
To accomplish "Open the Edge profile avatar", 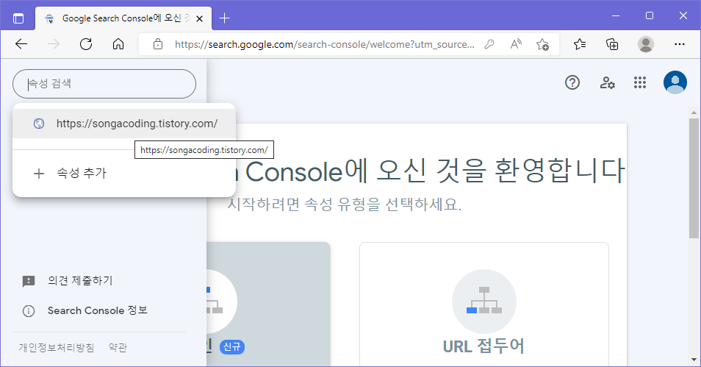I will [646, 44].
